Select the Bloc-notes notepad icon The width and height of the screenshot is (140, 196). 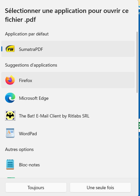tap(10, 164)
